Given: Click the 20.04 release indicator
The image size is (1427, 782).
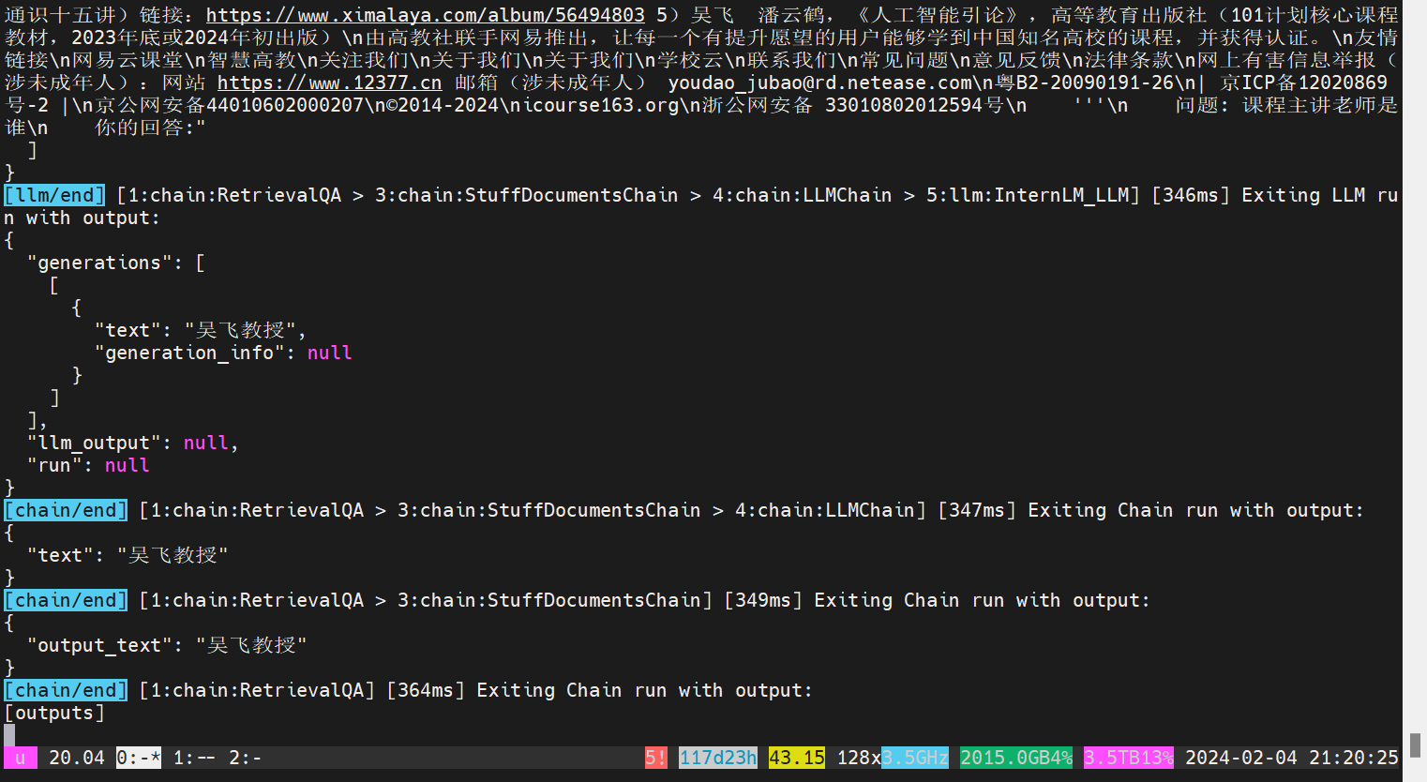Looking at the screenshot, I should coord(77,758).
